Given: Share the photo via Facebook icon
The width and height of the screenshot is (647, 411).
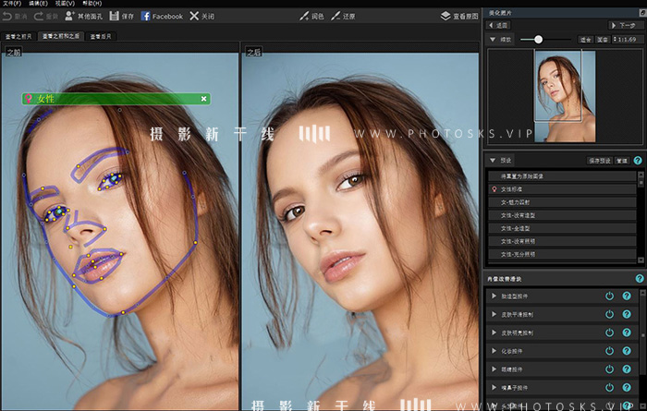Looking at the screenshot, I should pos(145,16).
